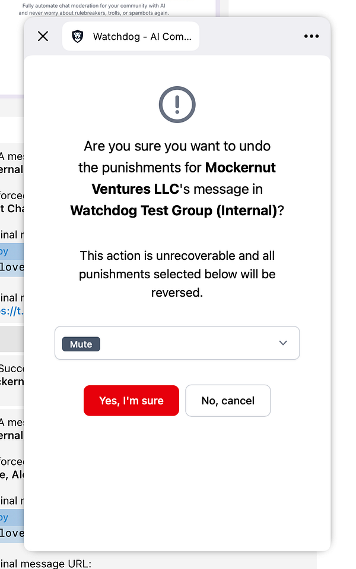Expand the punishments dropdown chevron

283,342
